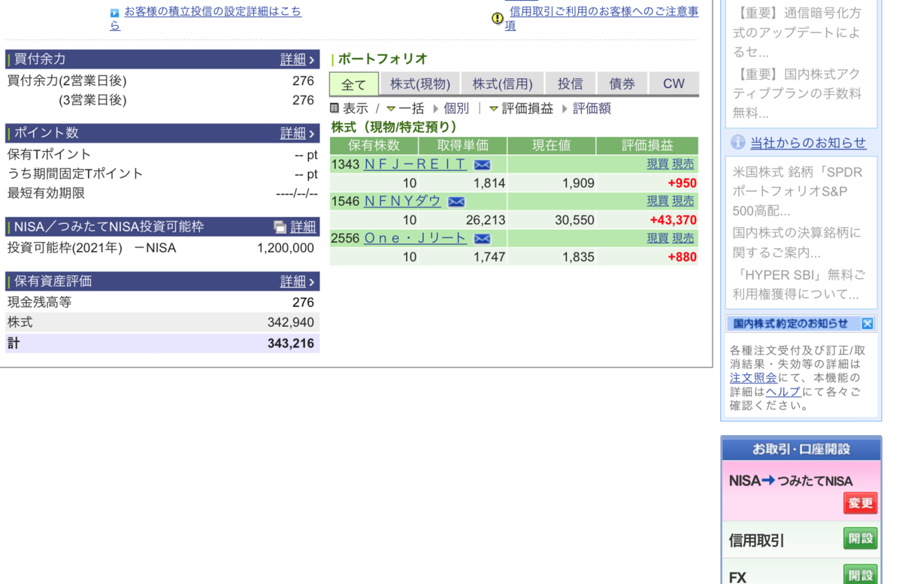
Task: Select the 債券 tab
Action: pos(622,84)
